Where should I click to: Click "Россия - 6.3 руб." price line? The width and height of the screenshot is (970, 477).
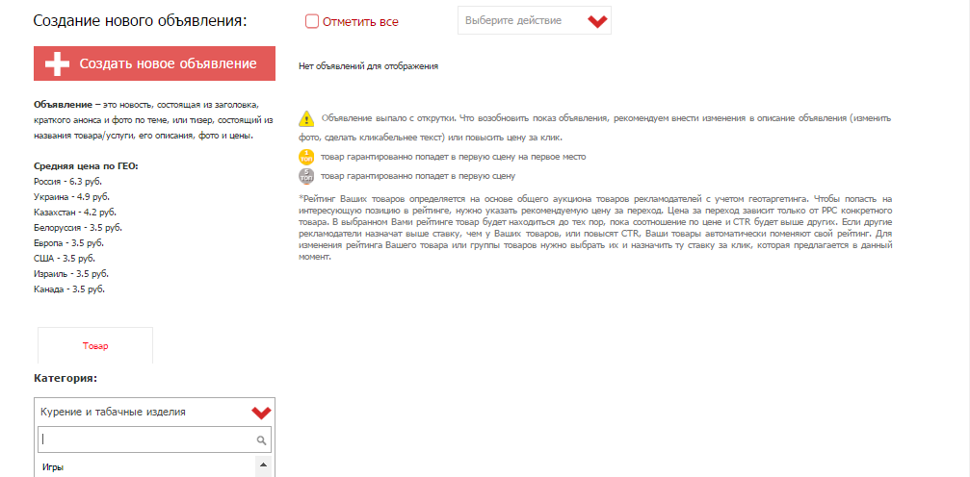point(67,182)
